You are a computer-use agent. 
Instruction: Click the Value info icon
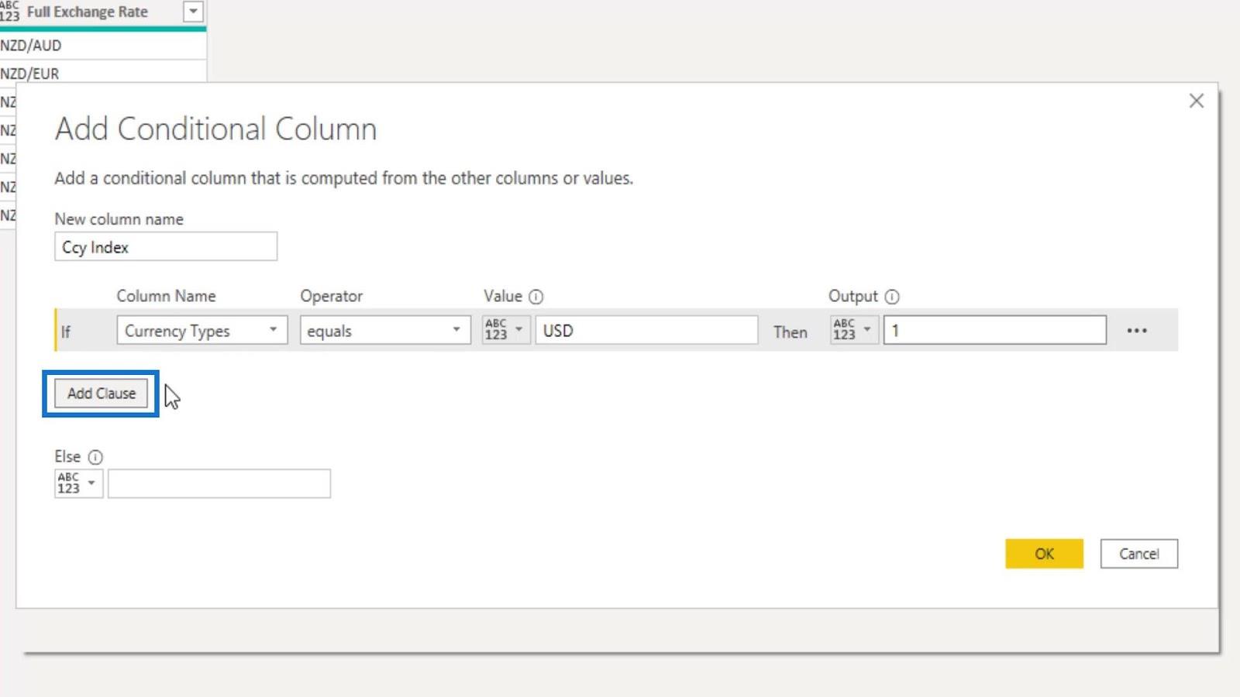536,297
